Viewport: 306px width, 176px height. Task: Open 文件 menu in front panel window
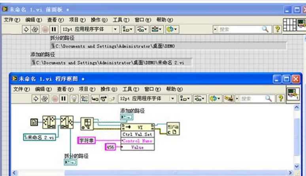tap(12, 20)
